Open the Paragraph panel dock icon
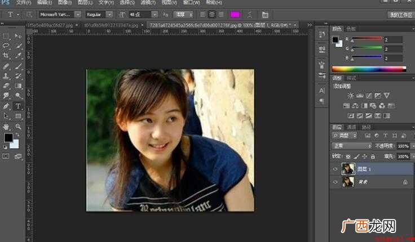Viewport: 415px width, 242px height. tap(322, 101)
